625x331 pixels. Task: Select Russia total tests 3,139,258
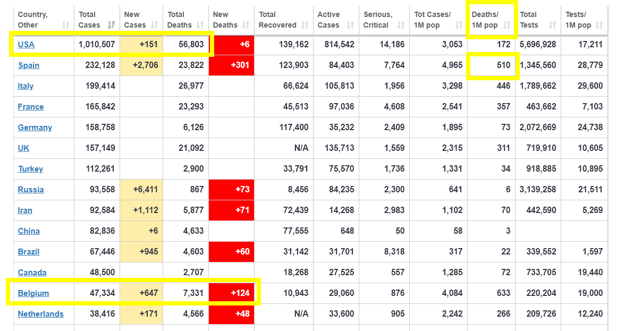coord(538,189)
